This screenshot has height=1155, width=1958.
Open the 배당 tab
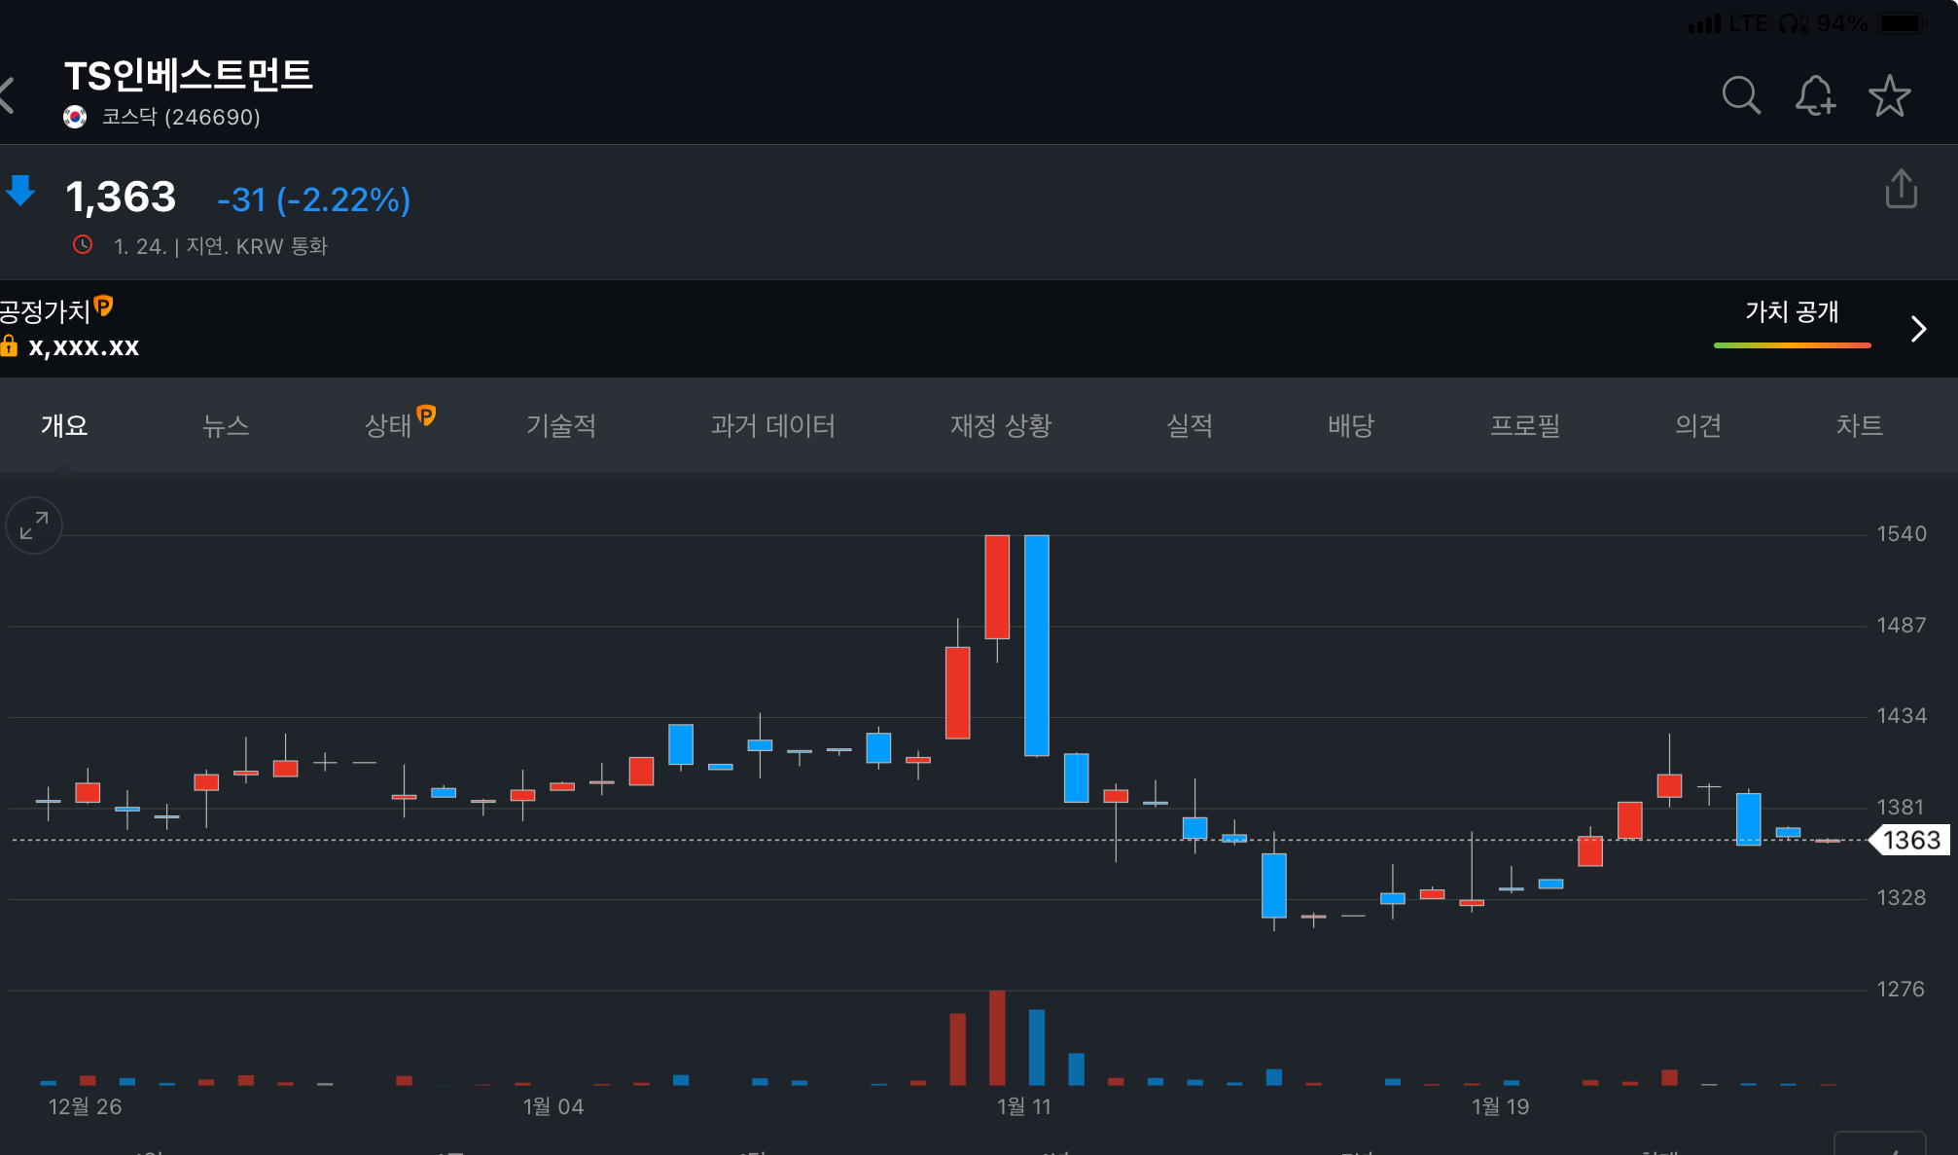tap(1351, 425)
